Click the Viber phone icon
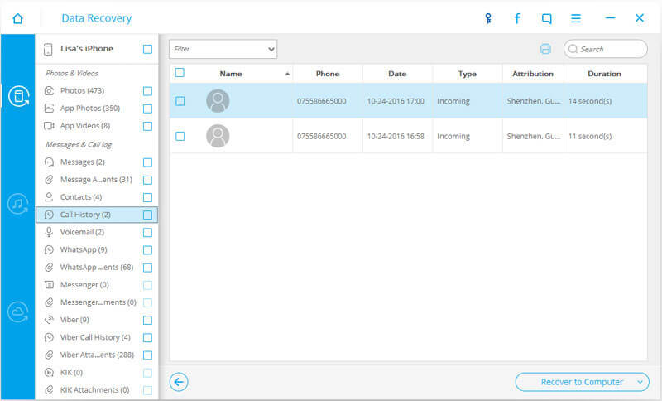Image resolution: width=662 pixels, height=401 pixels. click(49, 320)
